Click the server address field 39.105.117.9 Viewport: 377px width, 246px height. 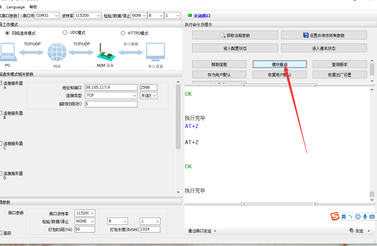tap(111, 87)
